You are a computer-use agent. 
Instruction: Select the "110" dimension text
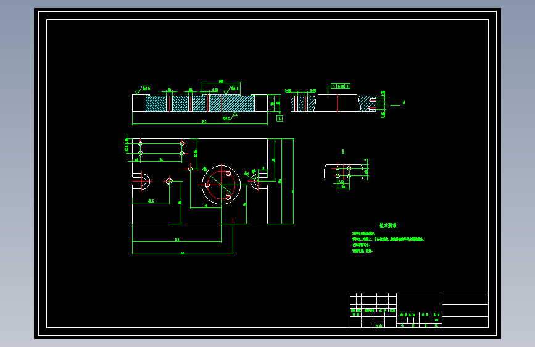(x=176, y=240)
